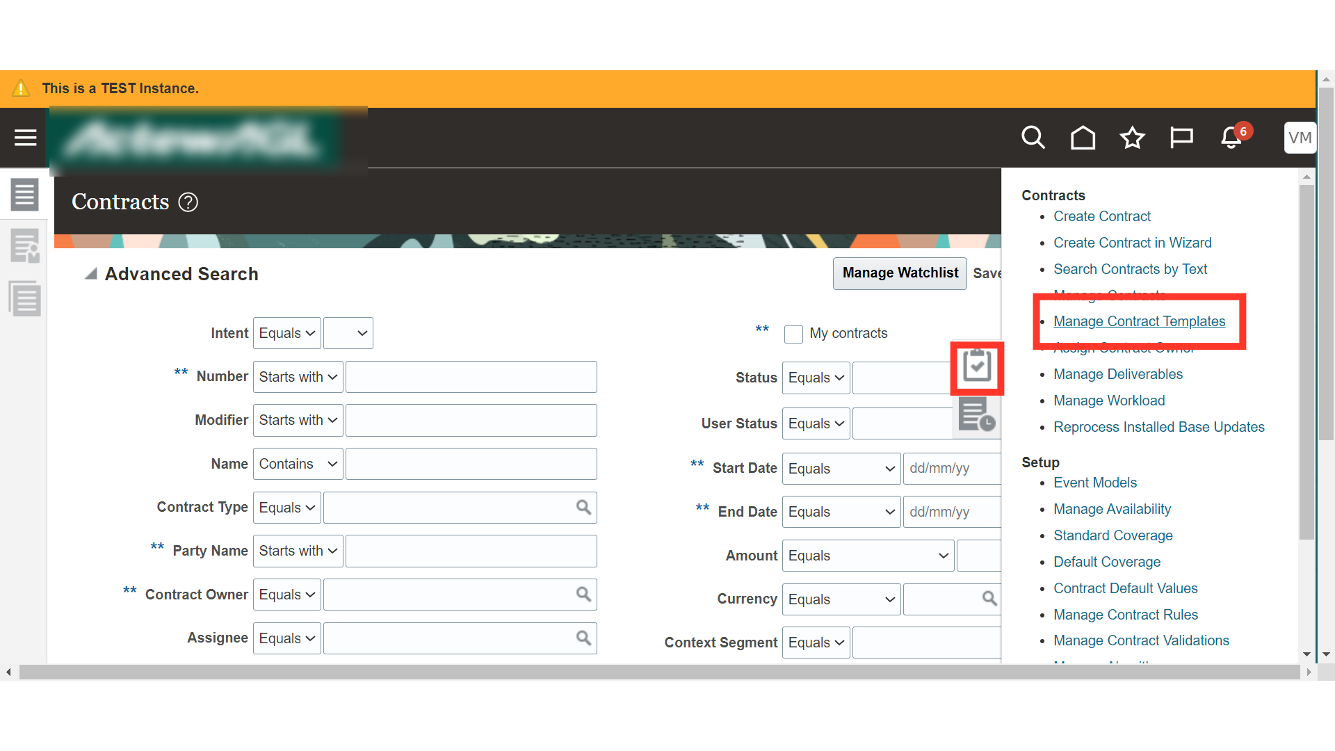Open Event Models setup link

1094,483
